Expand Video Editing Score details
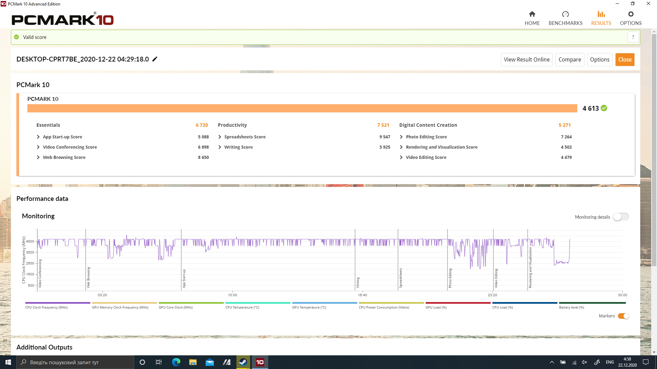This screenshot has height=369, width=657. [401, 157]
